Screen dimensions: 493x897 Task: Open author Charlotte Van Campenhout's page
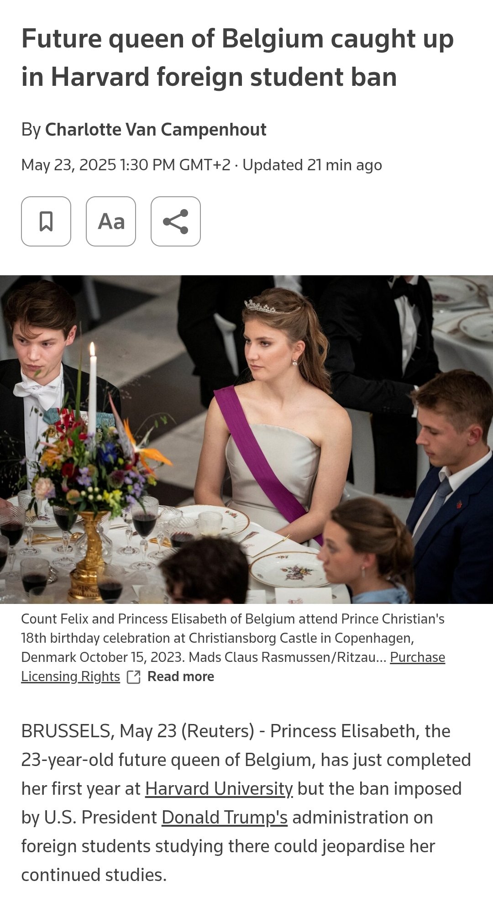pos(156,130)
